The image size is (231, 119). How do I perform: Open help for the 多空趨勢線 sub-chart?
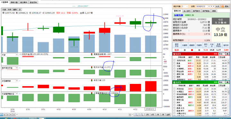click(x=20, y=81)
